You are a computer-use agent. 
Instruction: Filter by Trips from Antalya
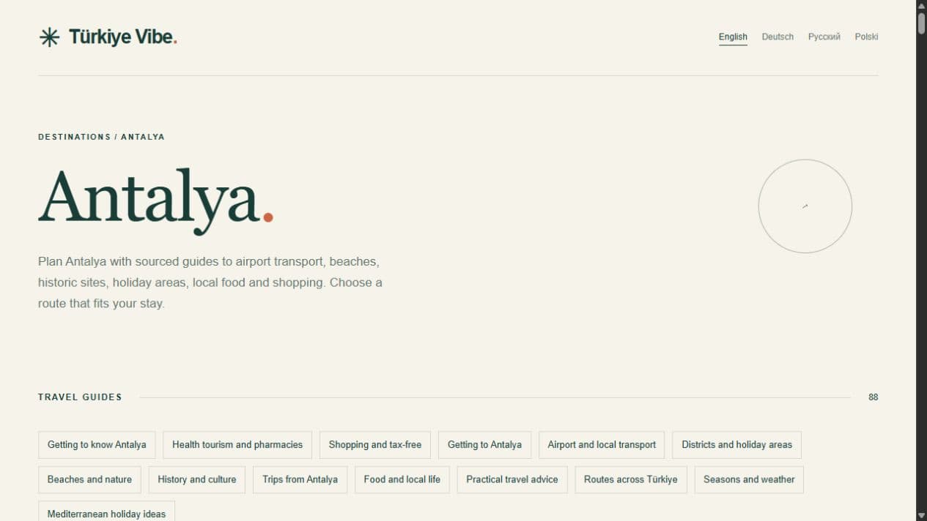300,480
